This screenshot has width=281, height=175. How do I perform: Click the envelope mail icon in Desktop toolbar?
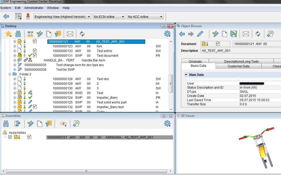click(70, 34)
